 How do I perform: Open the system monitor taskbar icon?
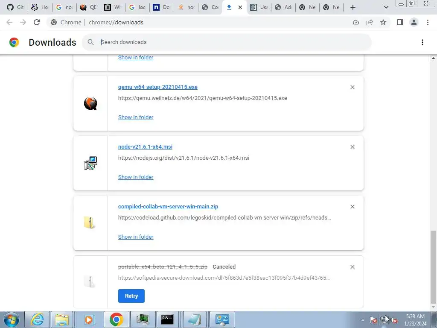tap(143, 319)
